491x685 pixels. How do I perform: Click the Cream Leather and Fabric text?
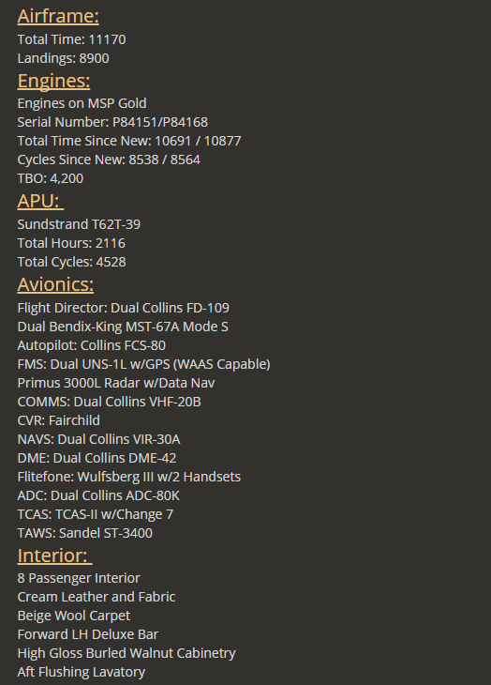pos(97,597)
